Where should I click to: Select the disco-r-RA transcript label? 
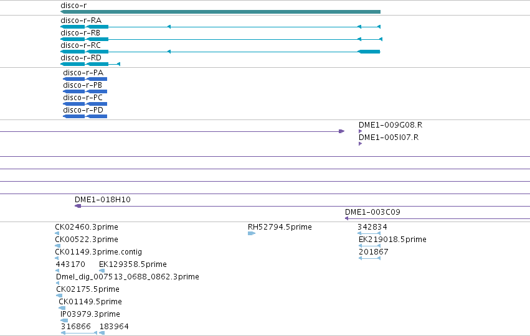click(x=81, y=21)
